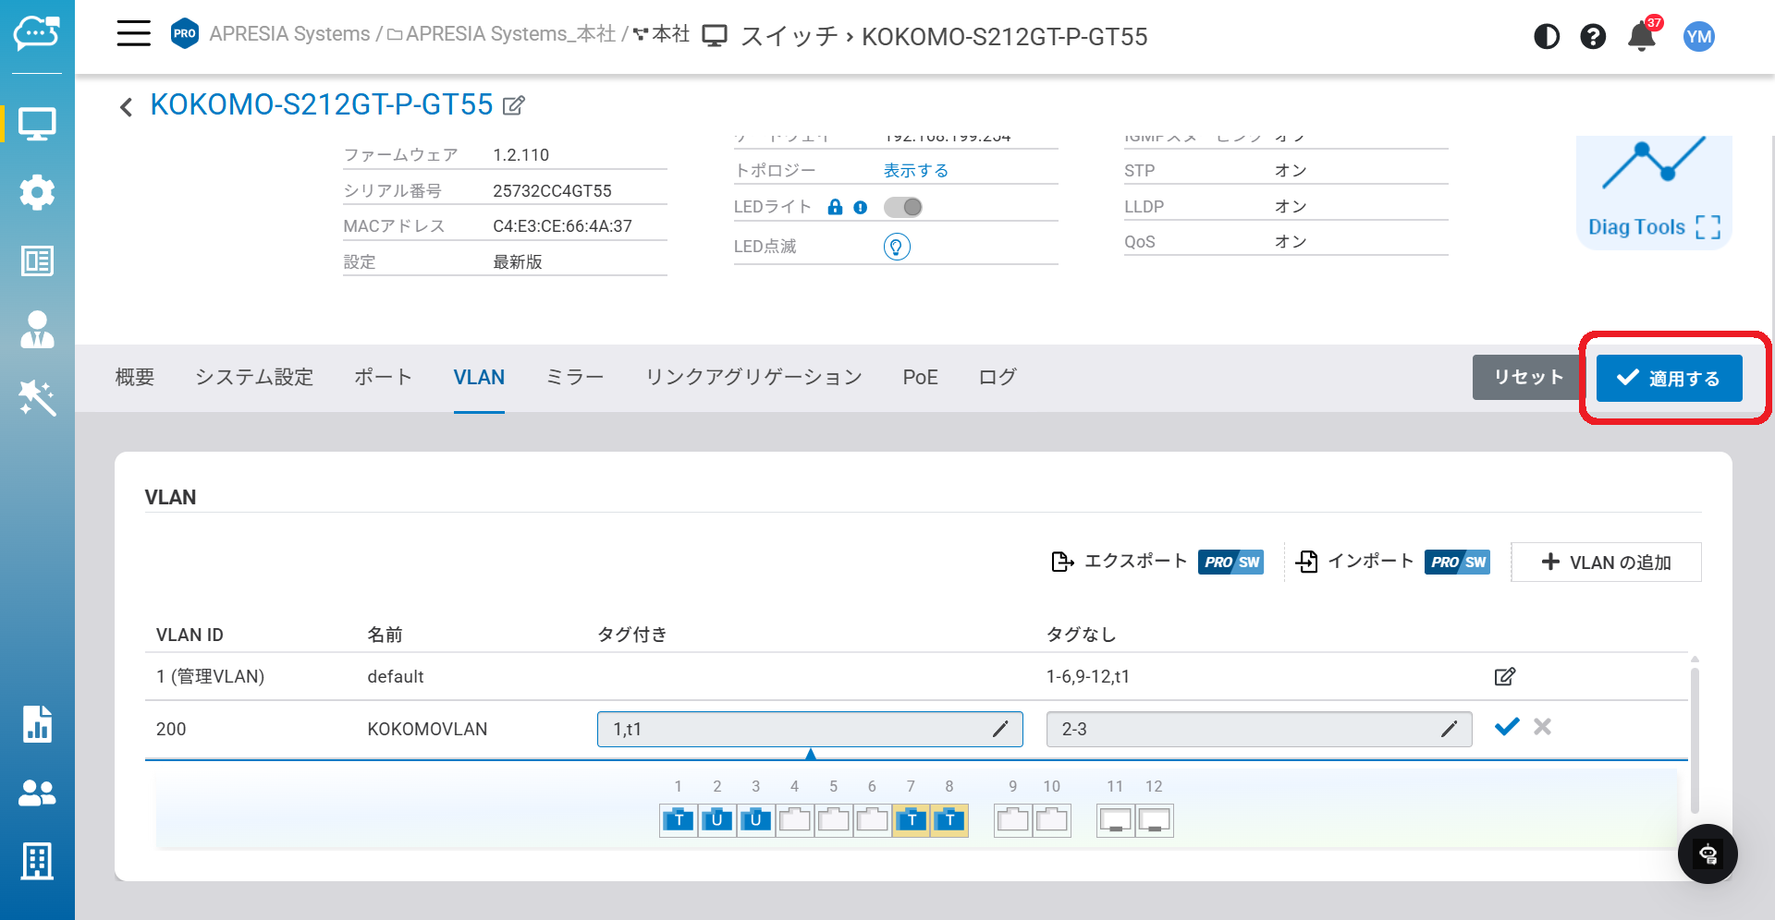Open the help question mark icon
Image resolution: width=1775 pixels, height=920 pixels.
pos(1592,37)
